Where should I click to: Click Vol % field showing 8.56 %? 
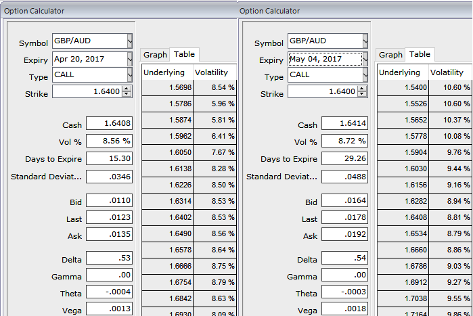[x=109, y=141]
